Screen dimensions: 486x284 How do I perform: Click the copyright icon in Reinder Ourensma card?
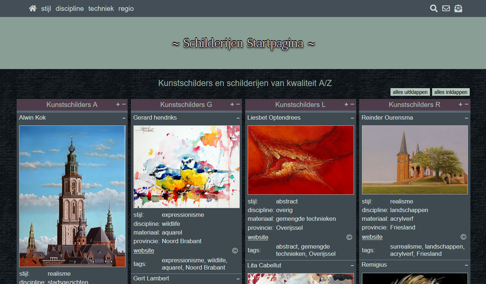(x=463, y=236)
